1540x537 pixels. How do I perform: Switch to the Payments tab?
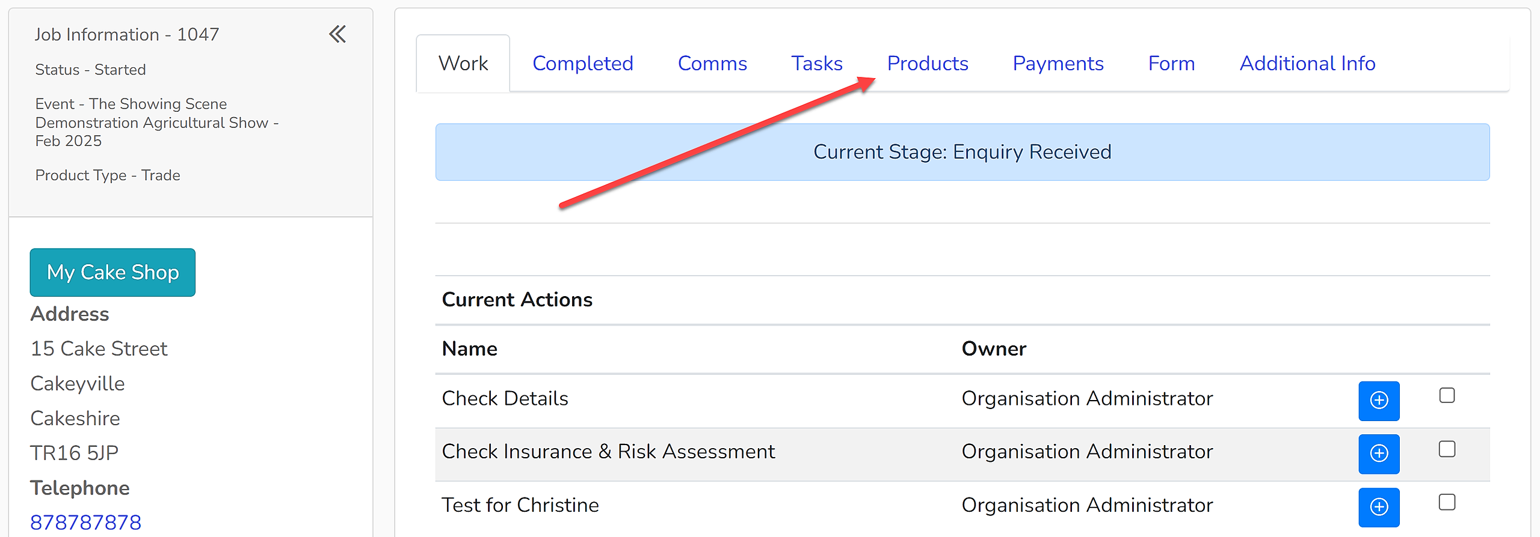pyautogui.click(x=1058, y=63)
